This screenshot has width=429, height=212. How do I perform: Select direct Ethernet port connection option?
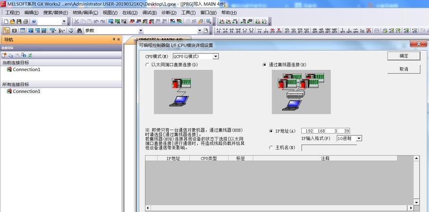tap(148, 65)
